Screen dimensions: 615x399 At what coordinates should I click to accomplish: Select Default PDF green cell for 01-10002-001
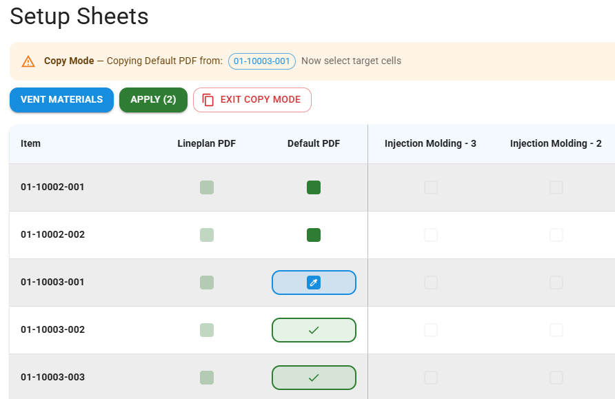coord(314,187)
